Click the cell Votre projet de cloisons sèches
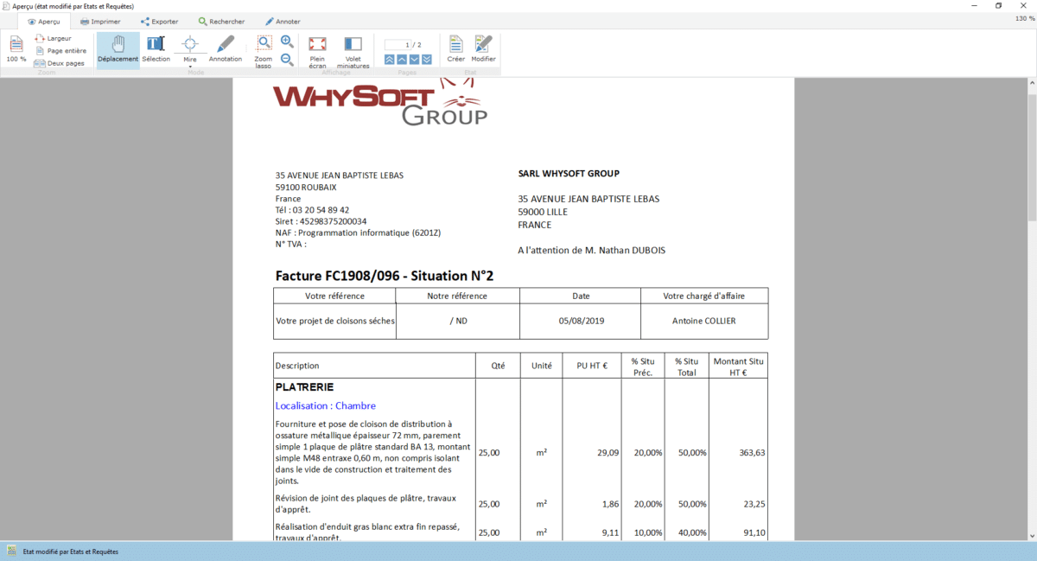Screen dimensions: 1037x561 click(x=335, y=321)
